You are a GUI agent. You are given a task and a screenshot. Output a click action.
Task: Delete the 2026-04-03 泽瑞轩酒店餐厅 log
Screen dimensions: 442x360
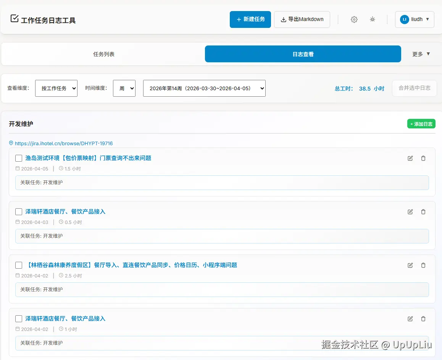click(x=423, y=212)
